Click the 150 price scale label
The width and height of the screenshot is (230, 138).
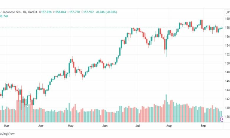tap(228, 63)
